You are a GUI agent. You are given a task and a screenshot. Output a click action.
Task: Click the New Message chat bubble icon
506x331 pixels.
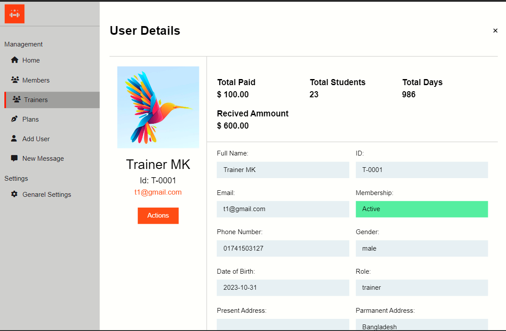(14, 158)
